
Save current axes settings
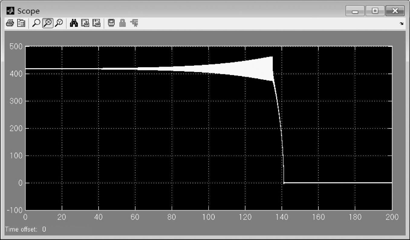85,23
